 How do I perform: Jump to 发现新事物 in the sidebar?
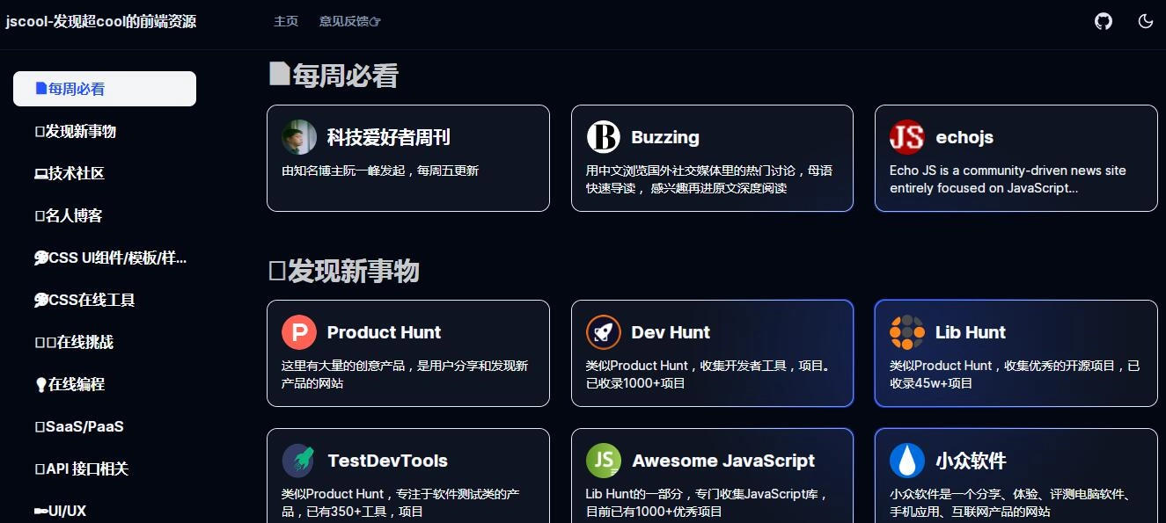coord(76,131)
